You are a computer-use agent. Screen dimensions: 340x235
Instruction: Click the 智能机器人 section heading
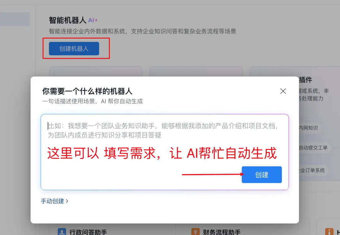point(67,20)
